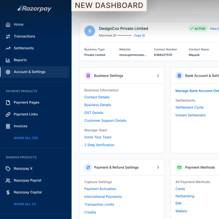Click the Razorpay Payroll people icon
The height and width of the screenshot is (219, 219).
8,180
